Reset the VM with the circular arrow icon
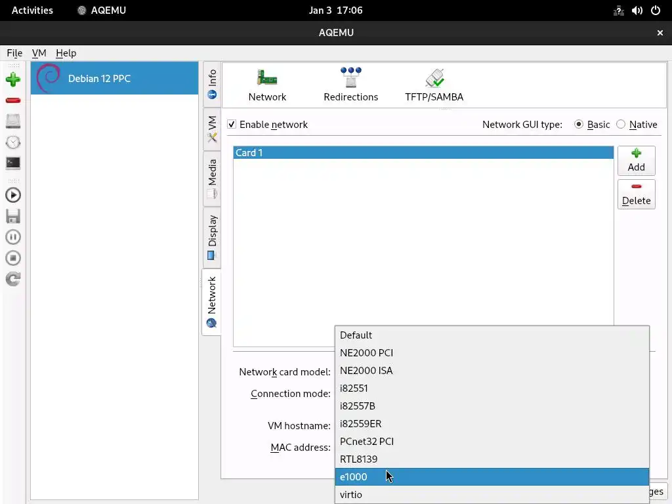 pyautogui.click(x=13, y=279)
